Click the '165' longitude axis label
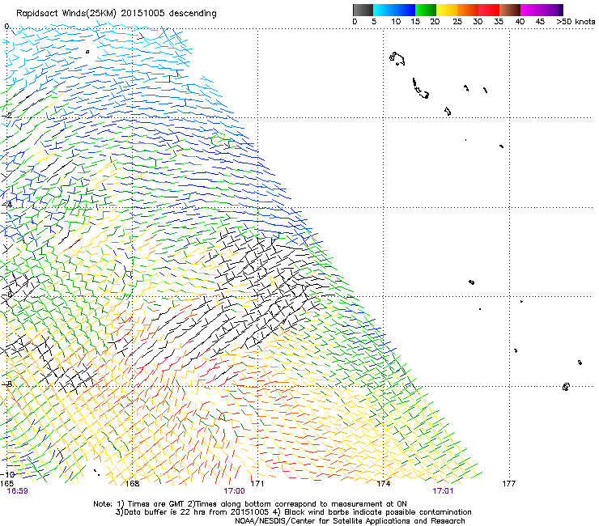Screen dimensions: 599x526 click(x=6, y=484)
